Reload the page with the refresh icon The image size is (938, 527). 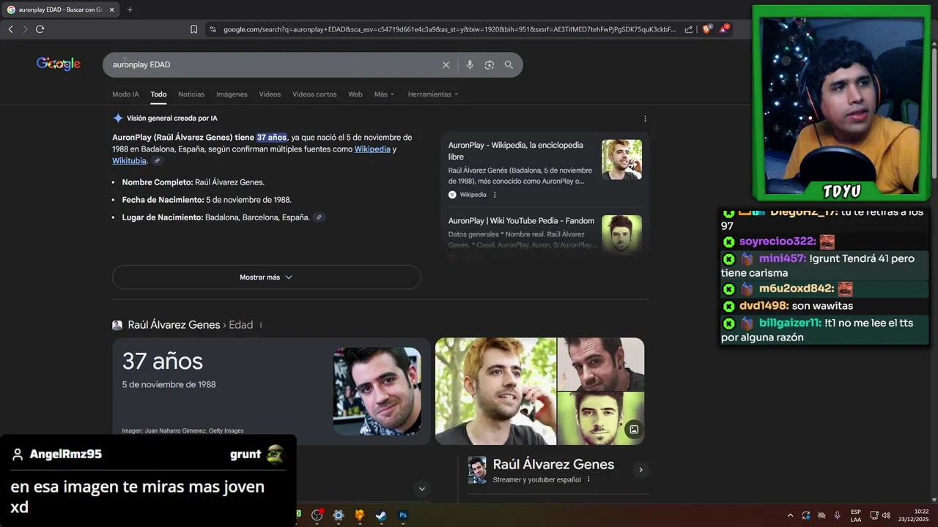[x=40, y=29]
